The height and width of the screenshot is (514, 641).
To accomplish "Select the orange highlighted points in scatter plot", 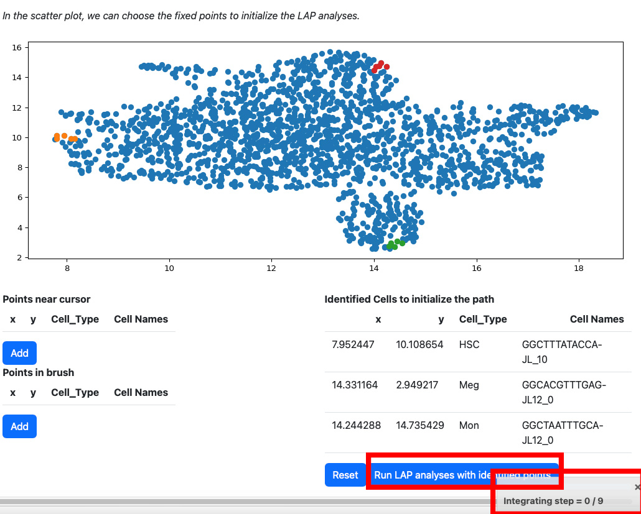I will (65, 137).
